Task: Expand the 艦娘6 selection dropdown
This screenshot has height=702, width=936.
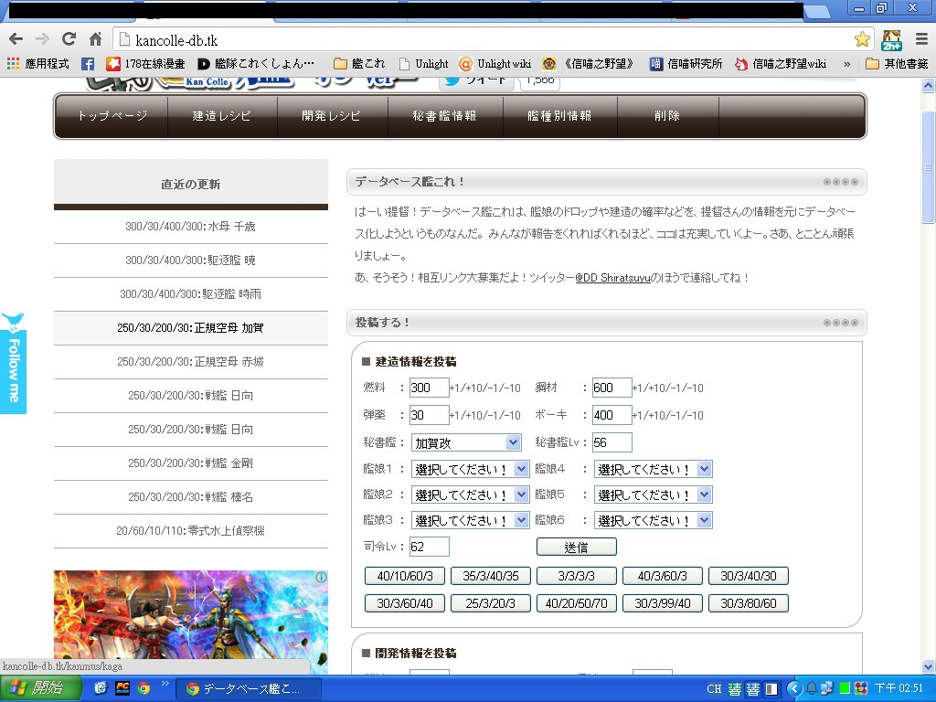Action: tap(653, 520)
